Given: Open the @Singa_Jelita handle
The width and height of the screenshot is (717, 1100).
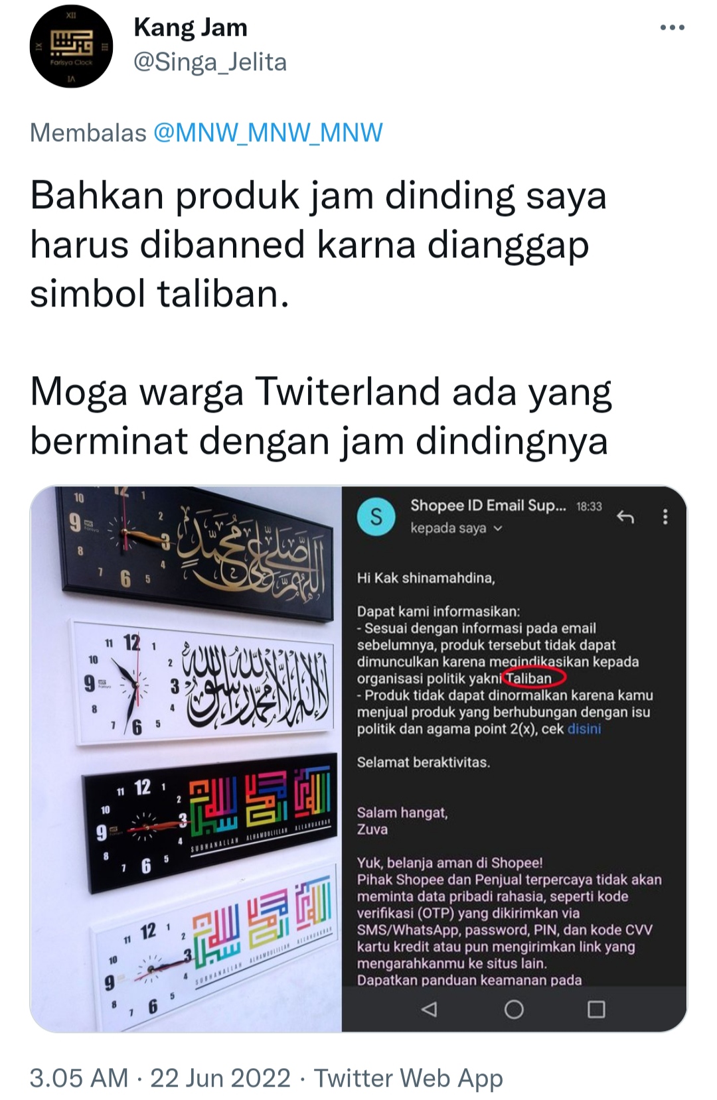Looking at the screenshot, I should pos(210,62).
